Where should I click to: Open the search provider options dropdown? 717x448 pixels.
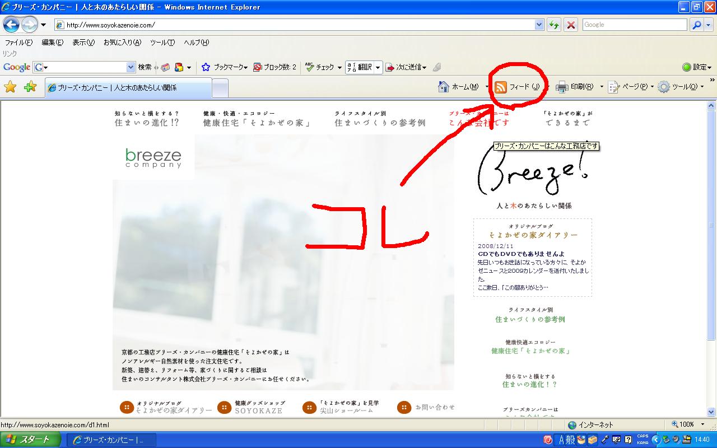(x=709, y=25)
